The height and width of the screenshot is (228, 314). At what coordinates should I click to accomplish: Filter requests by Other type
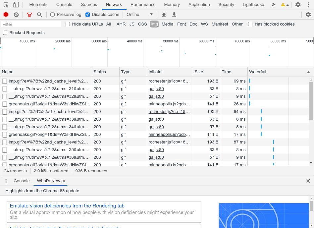click(x=237, y=24)
